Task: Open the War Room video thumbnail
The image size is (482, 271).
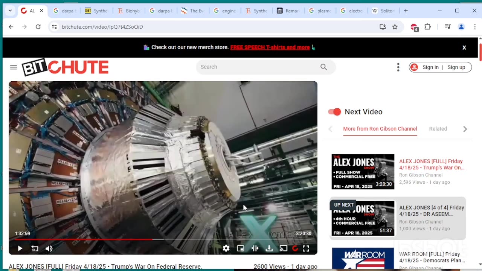Action: pyautogui.click(x=363, y=259)
